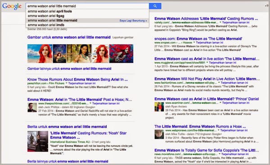Screen dimensions: 270x165
Task: Open snopes.com Emma Watson result title
Action: (198, 39)
